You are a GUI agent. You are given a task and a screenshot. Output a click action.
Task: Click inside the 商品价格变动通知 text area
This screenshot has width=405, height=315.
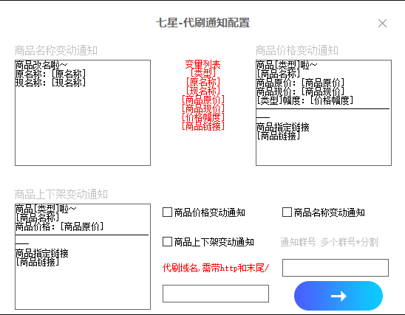324,113
